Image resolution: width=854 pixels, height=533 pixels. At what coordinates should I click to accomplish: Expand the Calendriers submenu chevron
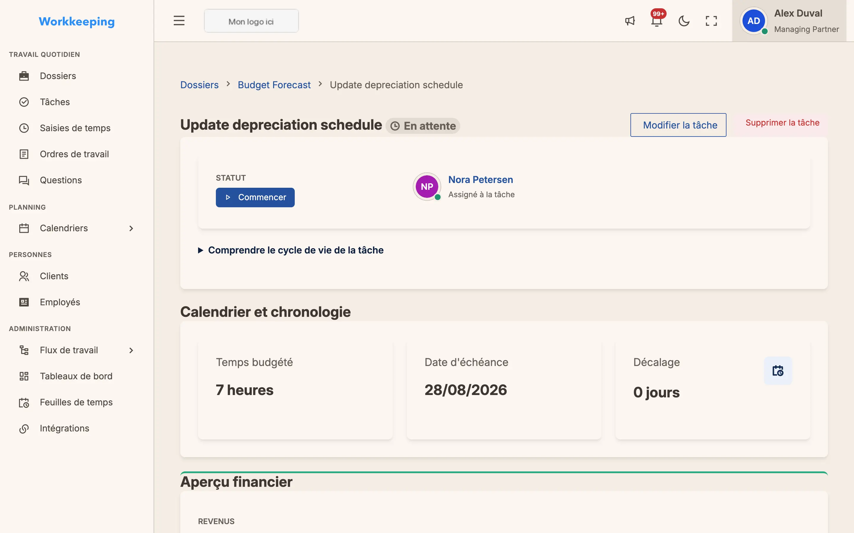pos(131,228)
